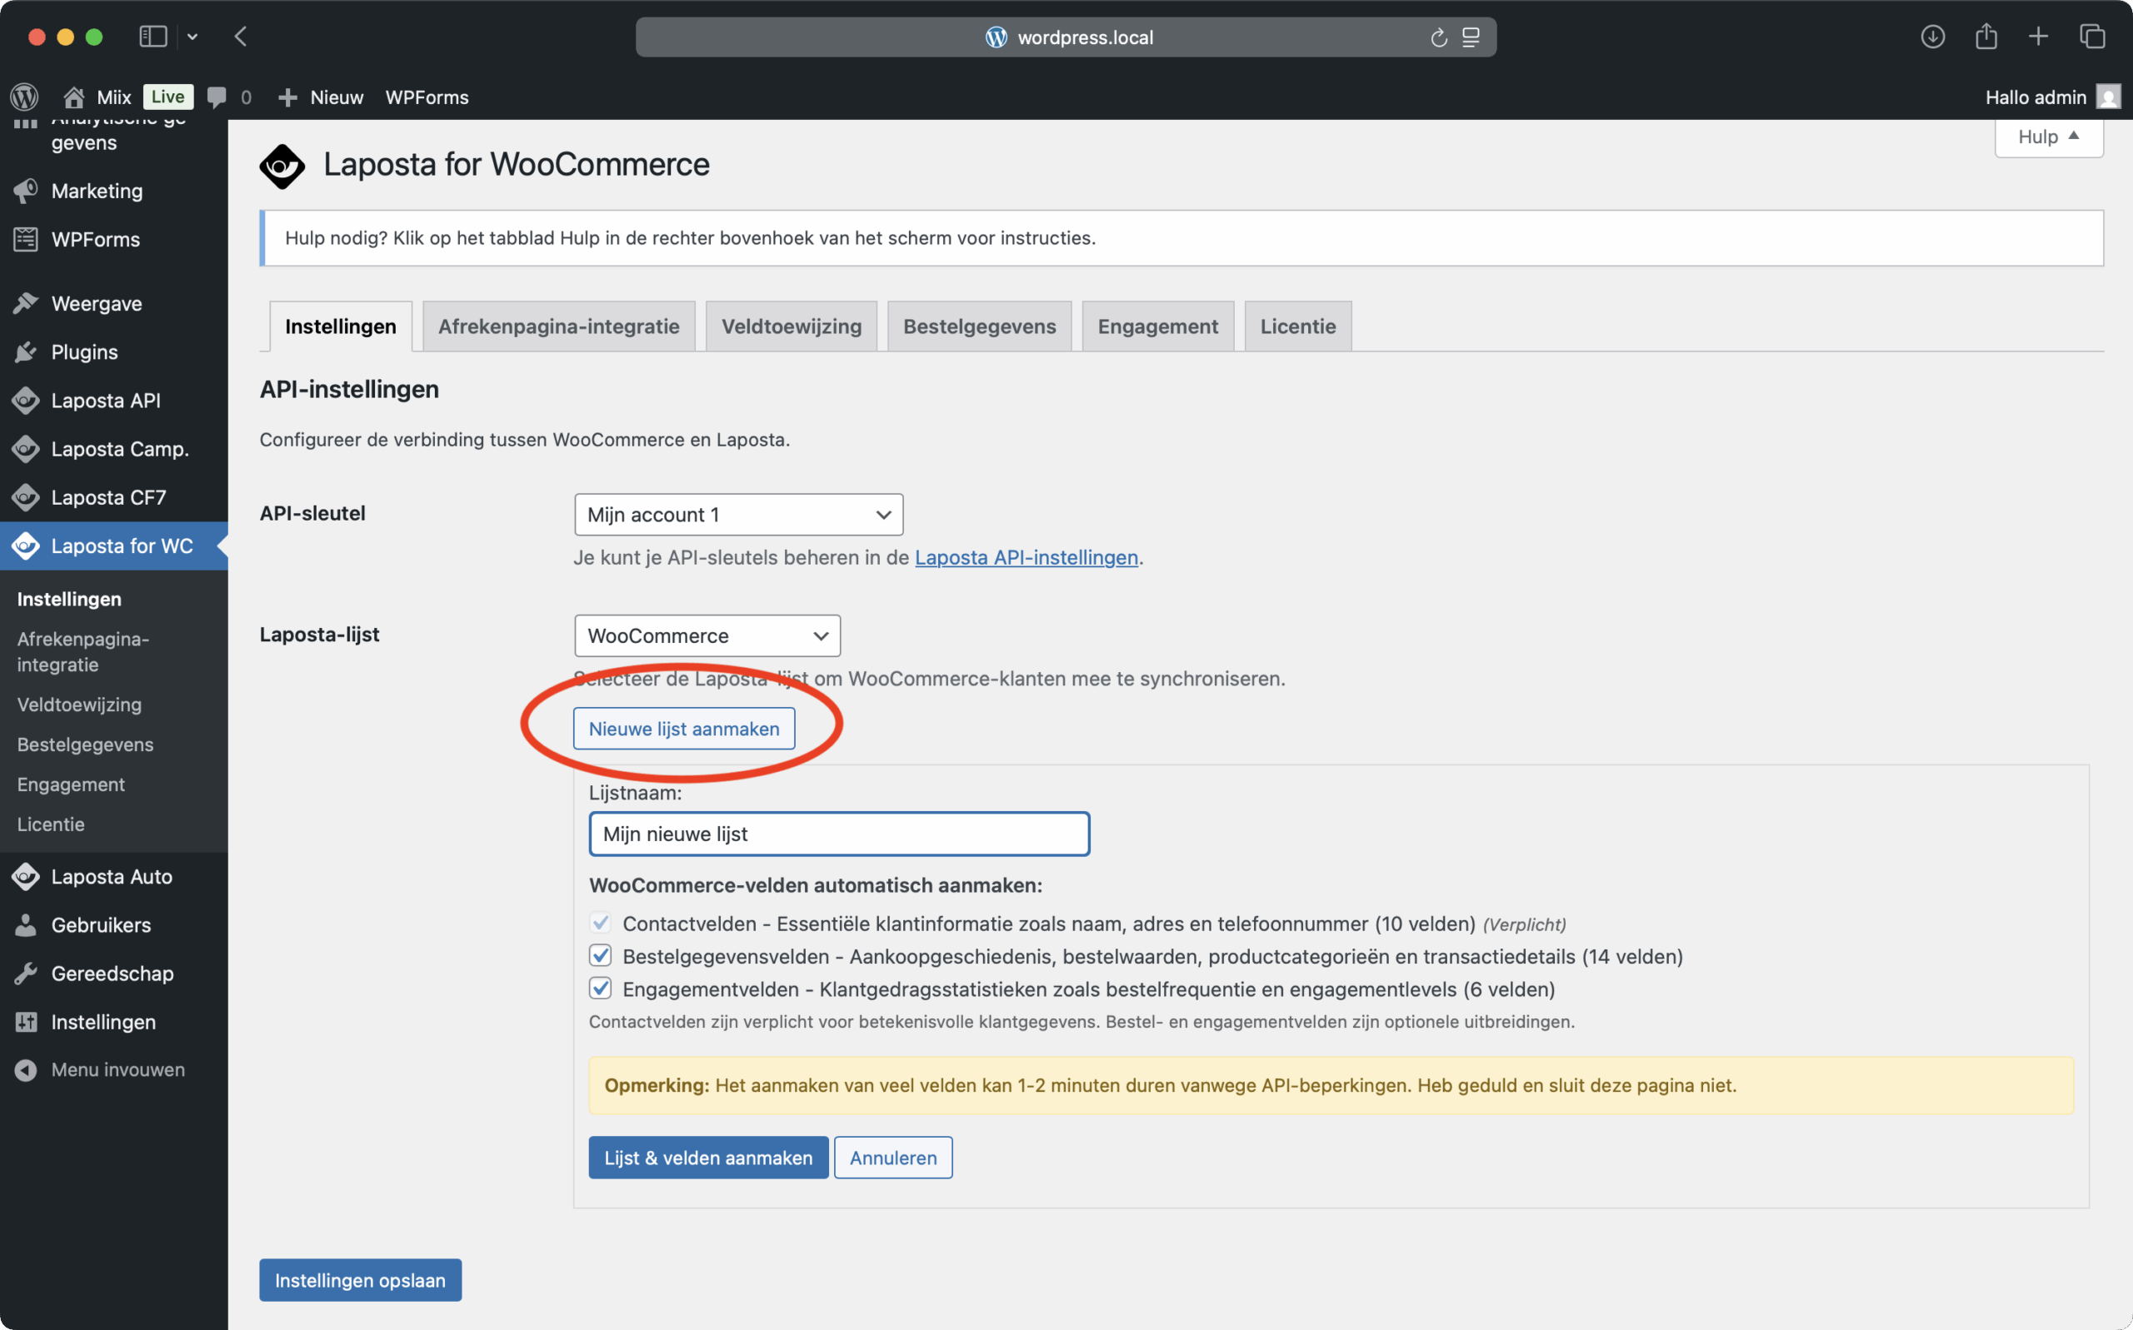Toggle the Contactvelden checkbox
2133x1330 pixels.
tap(600, 923)
